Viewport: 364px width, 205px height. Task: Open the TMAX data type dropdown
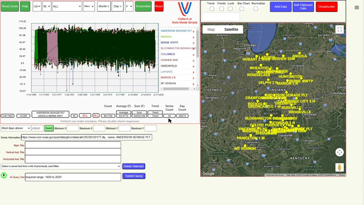click(89, 6)
